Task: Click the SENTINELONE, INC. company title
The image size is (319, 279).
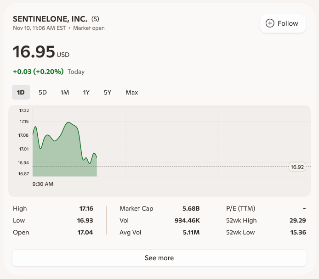Action: coord(50,19)
